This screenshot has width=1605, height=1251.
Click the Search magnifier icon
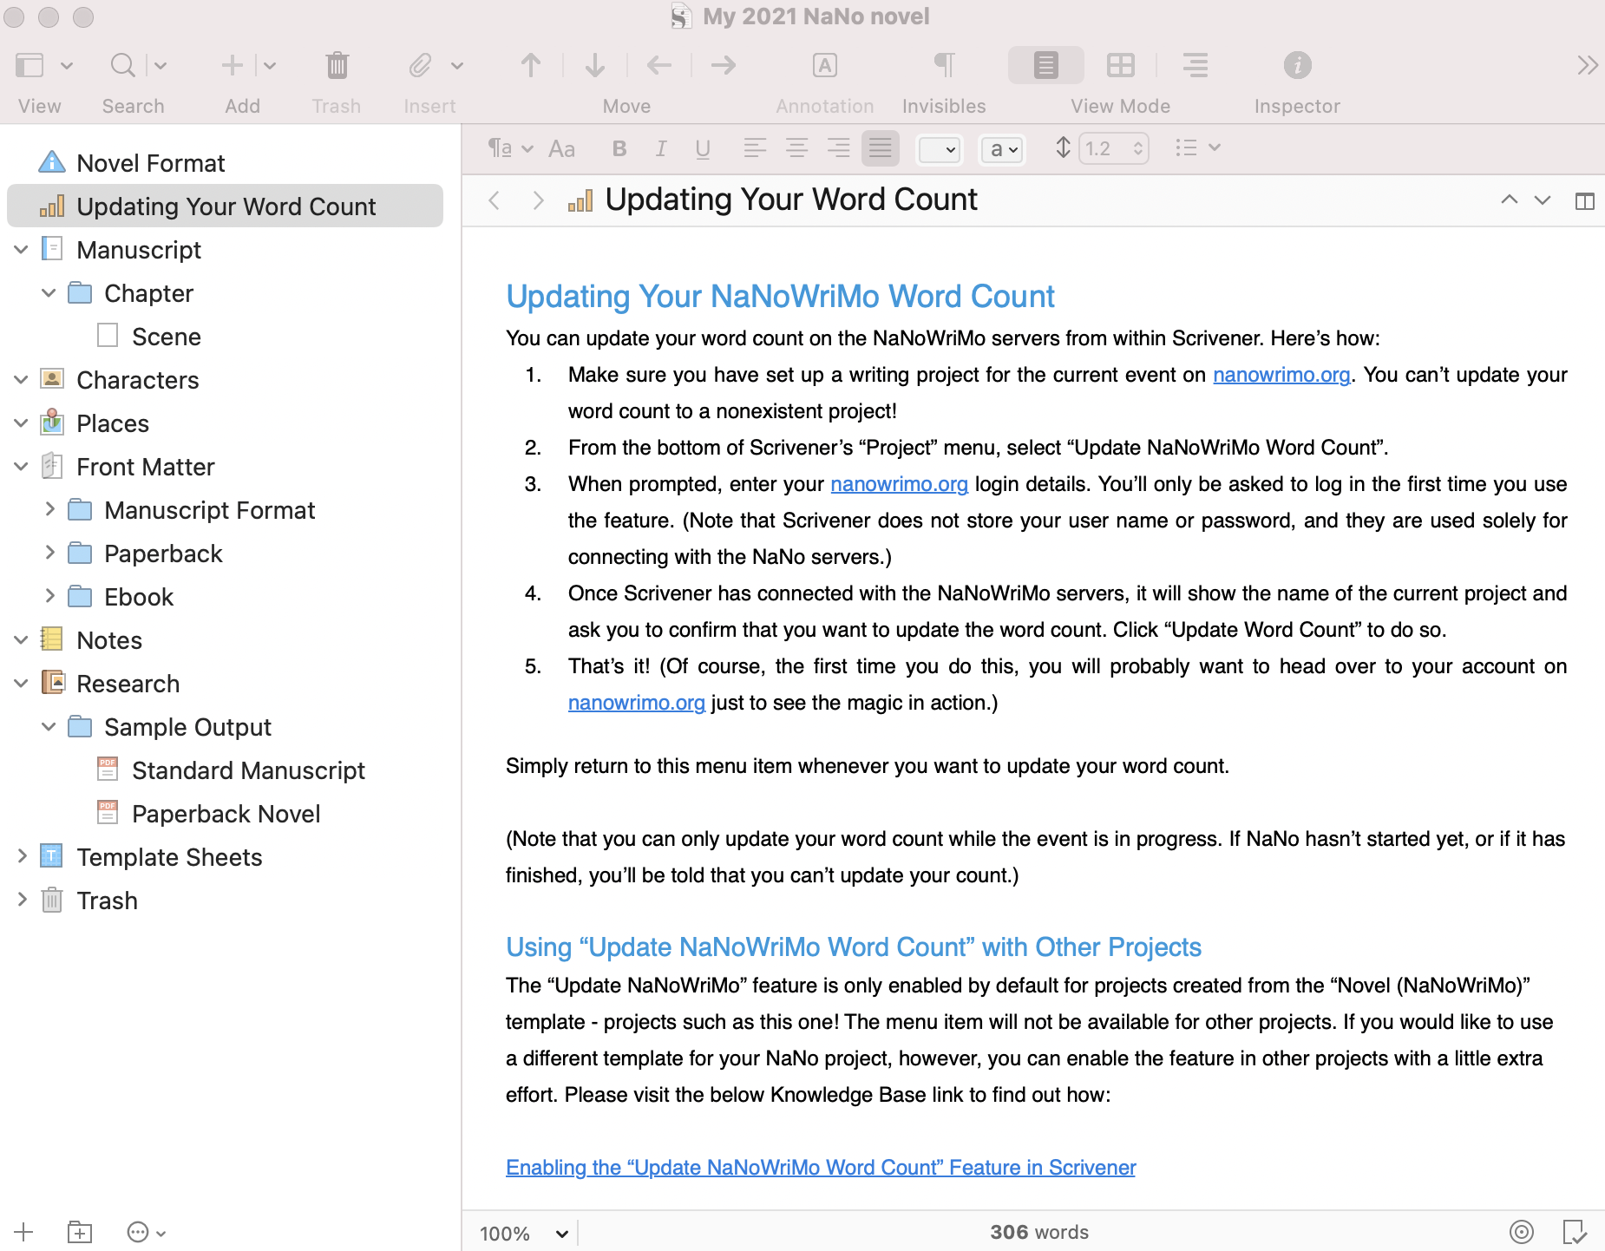point(123,65)
